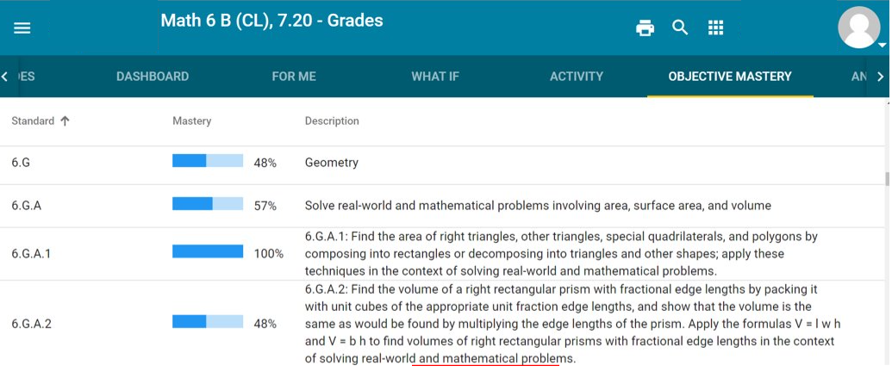Select the What If tab

pos(435,77)
